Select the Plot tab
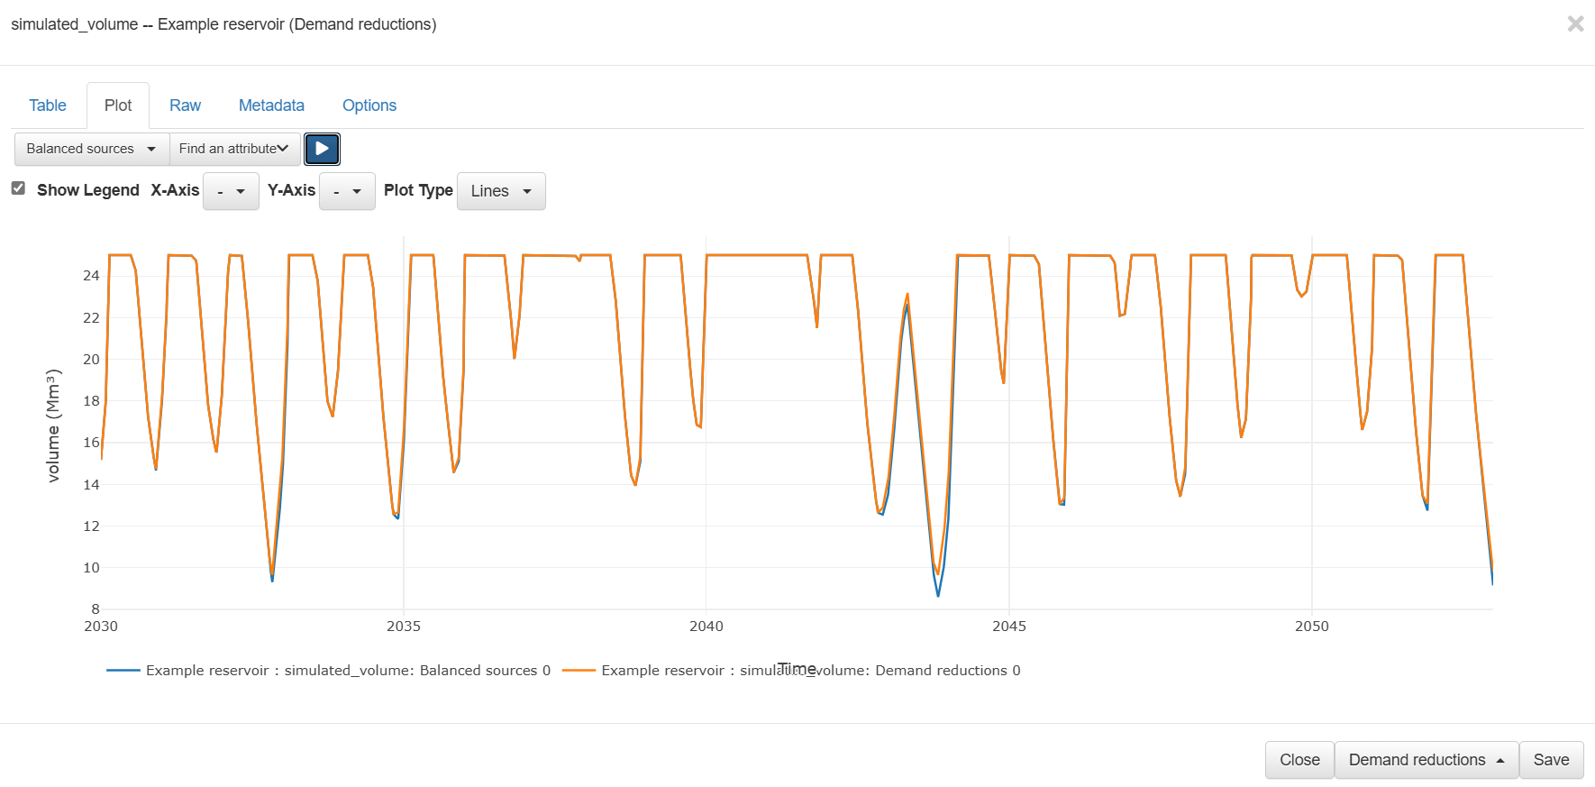The height and width of the screenshot is (787, 1595). [x=118, y=105]
